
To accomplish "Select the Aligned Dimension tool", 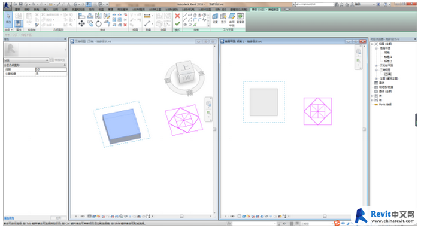I will 147,24.
